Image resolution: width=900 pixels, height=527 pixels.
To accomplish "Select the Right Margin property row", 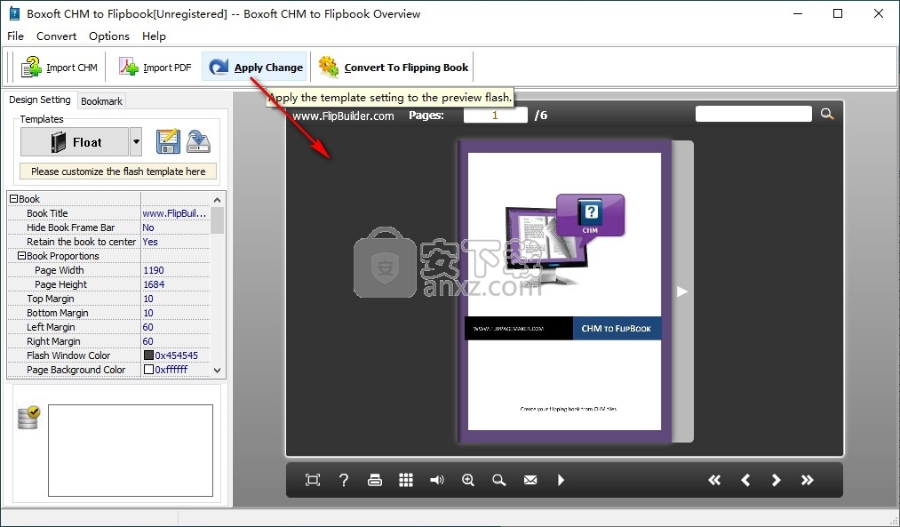I will tap(109, 341).
